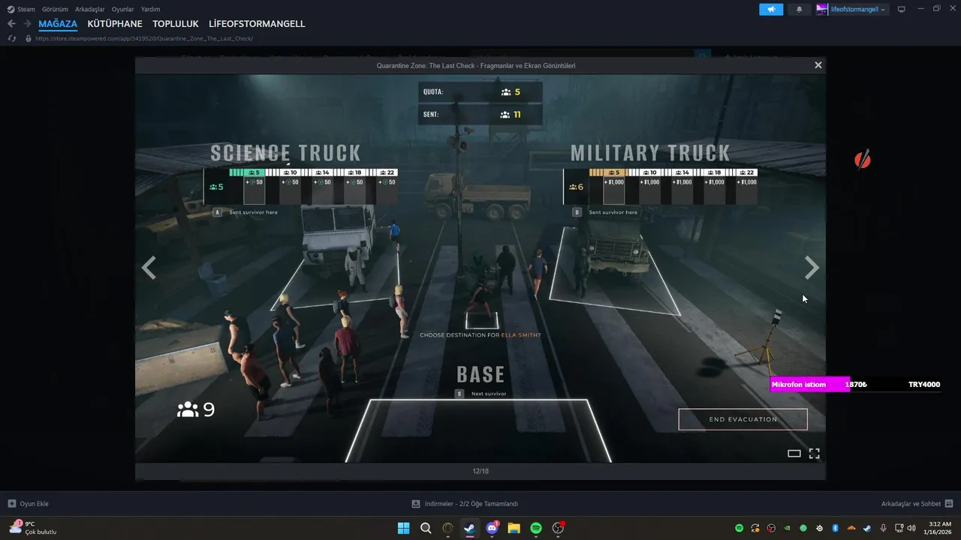
Task: Switch to Big Picture mode icon
Action: pos(902,9)
